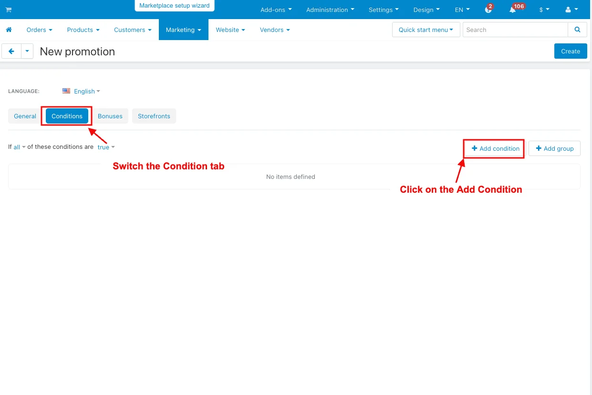Screen dimensions: 592x395
Task: Click into the Search input field
Action: click(515, 30)
